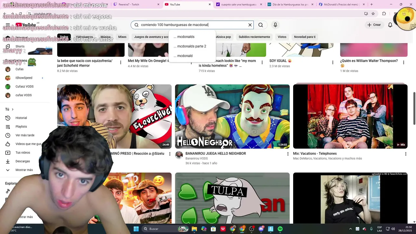Open options menu for SOY IGUAL video
The height and width of the screenshot is (234, 416).
click(332, 62)
